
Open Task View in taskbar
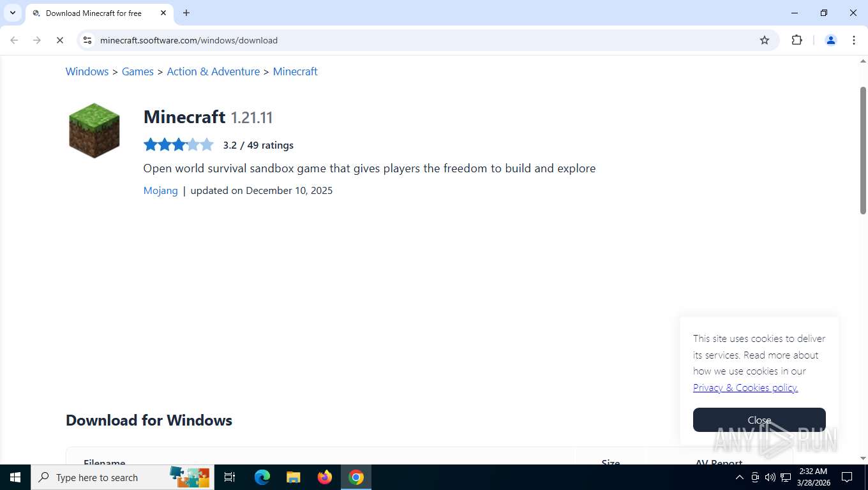tap(230, 477)
